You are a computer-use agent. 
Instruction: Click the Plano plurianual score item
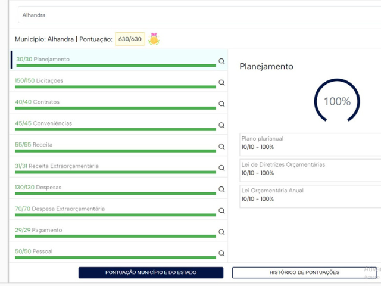[310, 143]
